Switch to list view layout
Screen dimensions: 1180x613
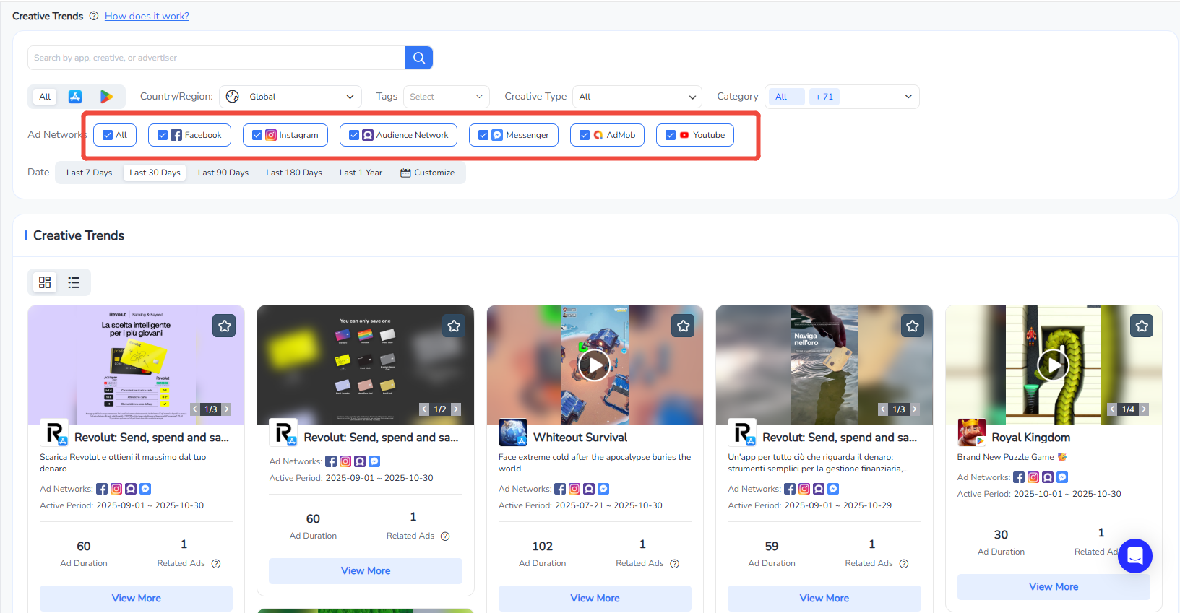(x=74, y=282)
